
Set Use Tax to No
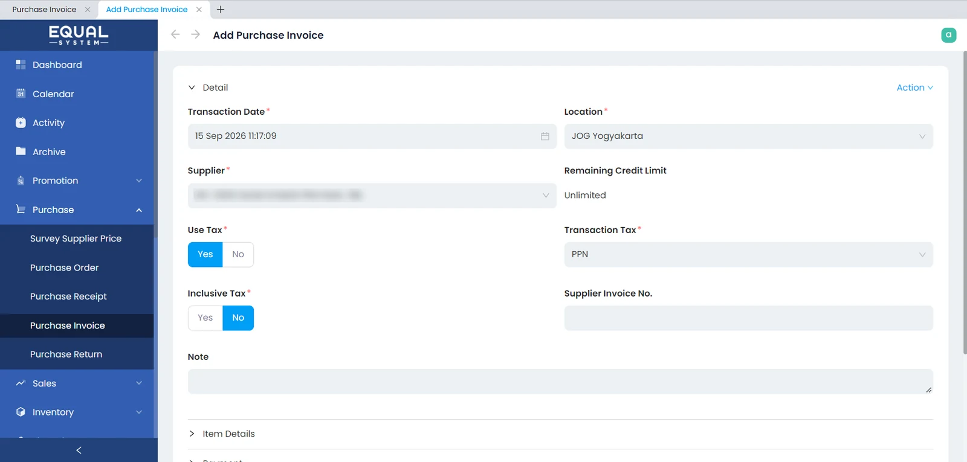pos(238,254)
